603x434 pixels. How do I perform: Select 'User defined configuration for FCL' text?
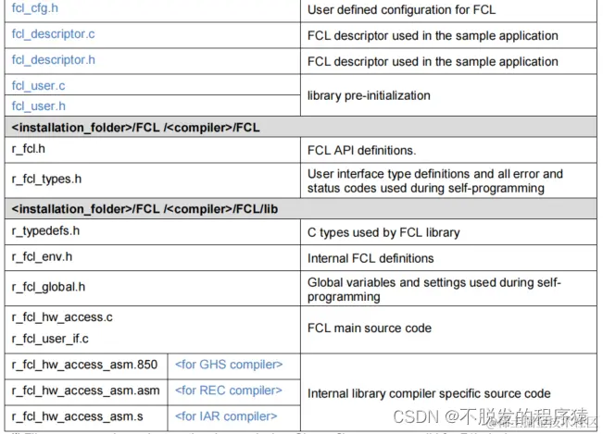(x=401, y=9)
